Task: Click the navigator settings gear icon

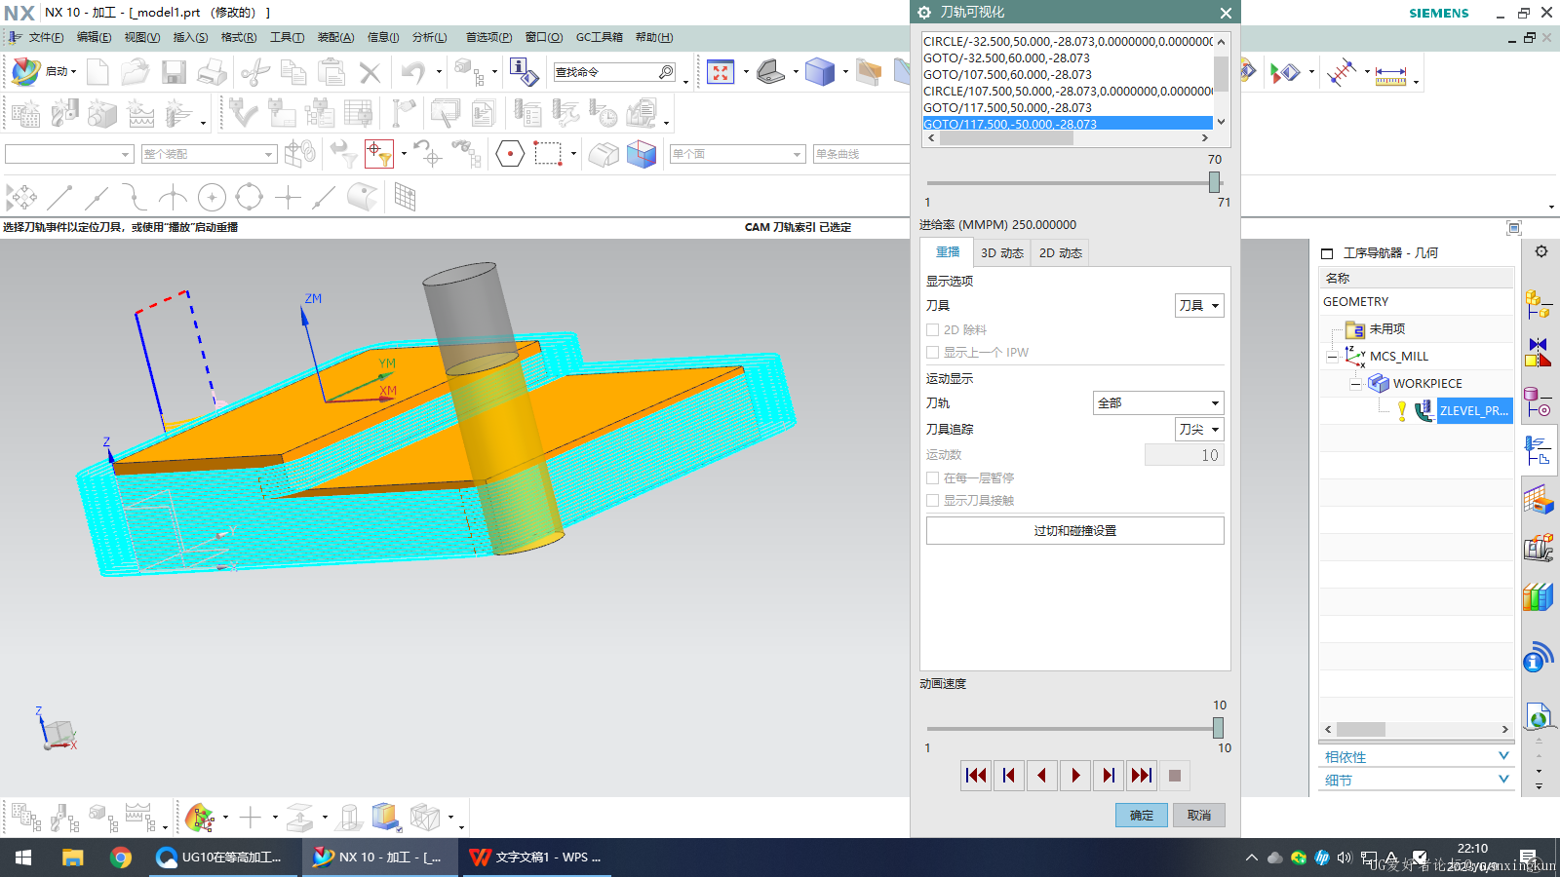Action: coord(1541,251)
